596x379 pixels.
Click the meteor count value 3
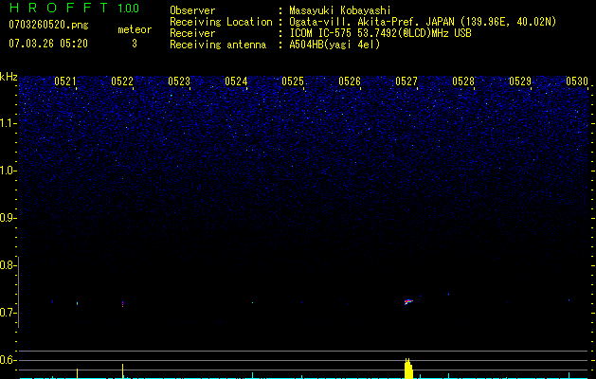[x=134, y=44]
